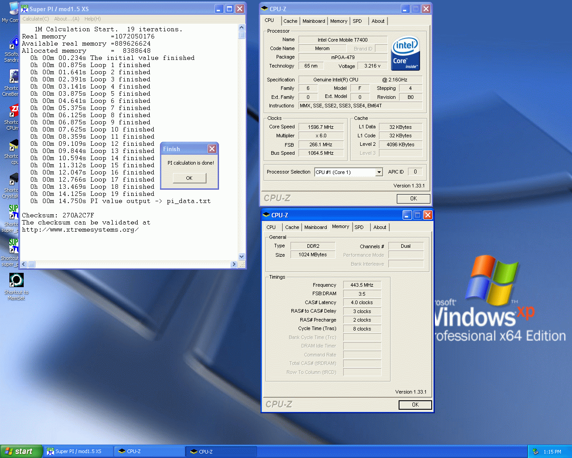Select first CPU-Z taskbar button

(150, 452)
